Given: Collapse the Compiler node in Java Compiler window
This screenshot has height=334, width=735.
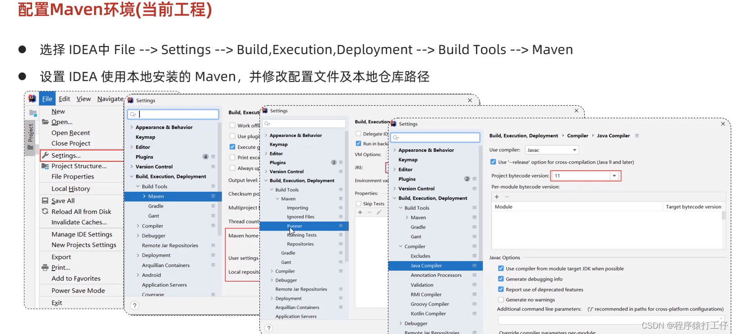Looking at the screenshot, I should point(401,246).
